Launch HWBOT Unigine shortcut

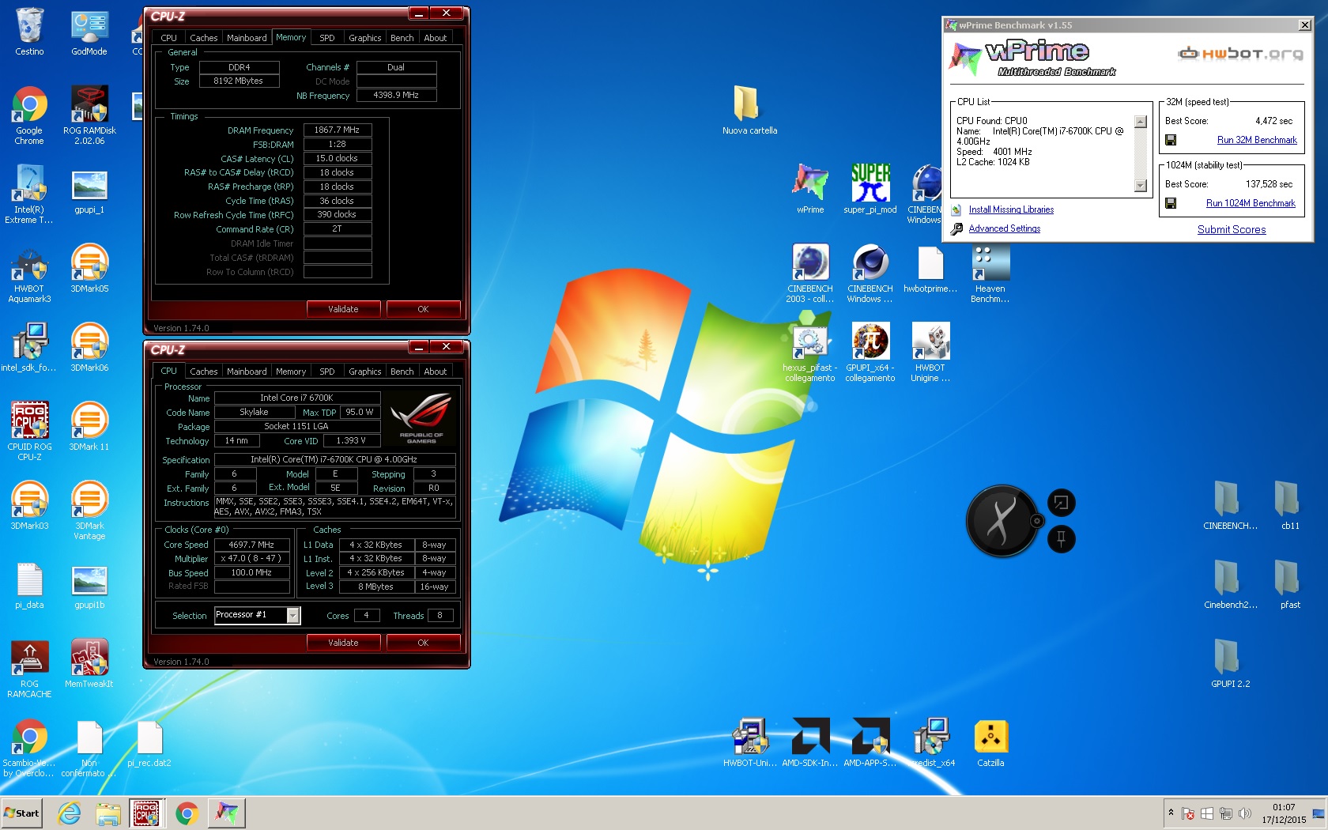click(930, 352)
